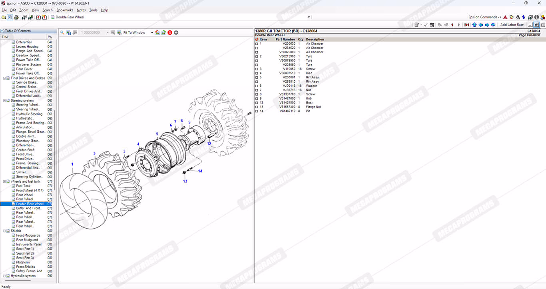This screenshot has height=289, width=546.
Task: Click the blue dollar sign icon
Action: pos(524,17)
